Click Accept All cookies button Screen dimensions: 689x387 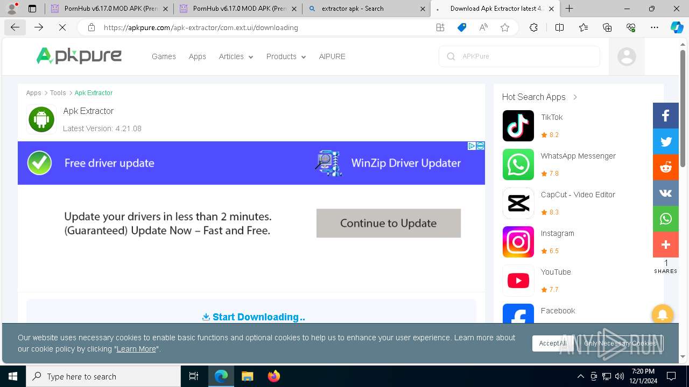553,343
